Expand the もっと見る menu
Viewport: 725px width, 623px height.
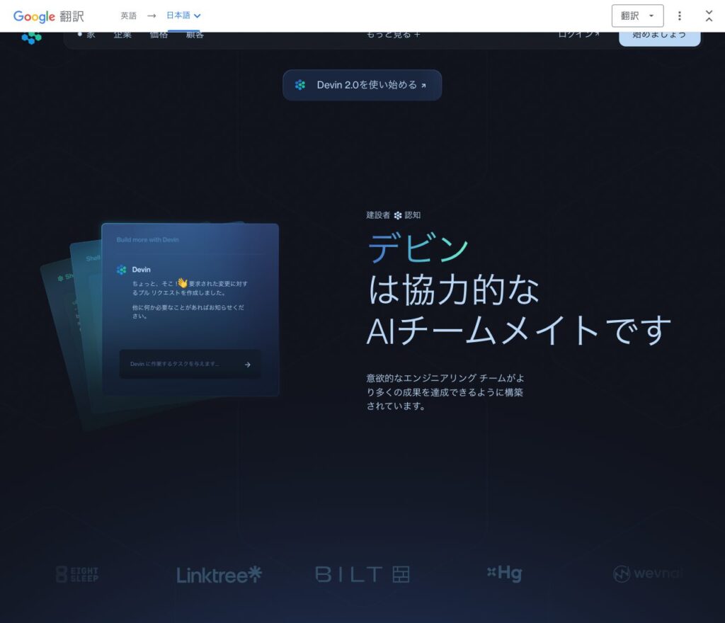(x=393, y=35)
